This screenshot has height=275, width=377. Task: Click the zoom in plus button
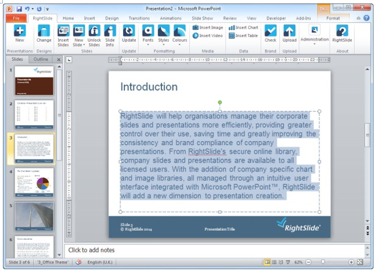(351, 262)
